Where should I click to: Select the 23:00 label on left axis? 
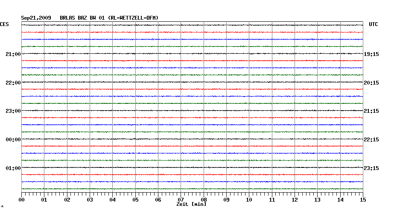[x=13, y=111]
